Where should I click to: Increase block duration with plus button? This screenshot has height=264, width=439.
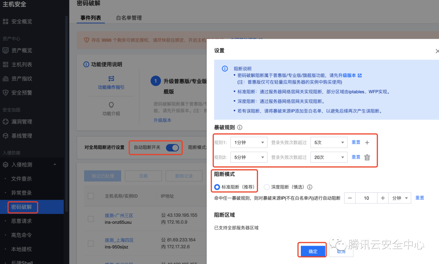pos(383,198)
